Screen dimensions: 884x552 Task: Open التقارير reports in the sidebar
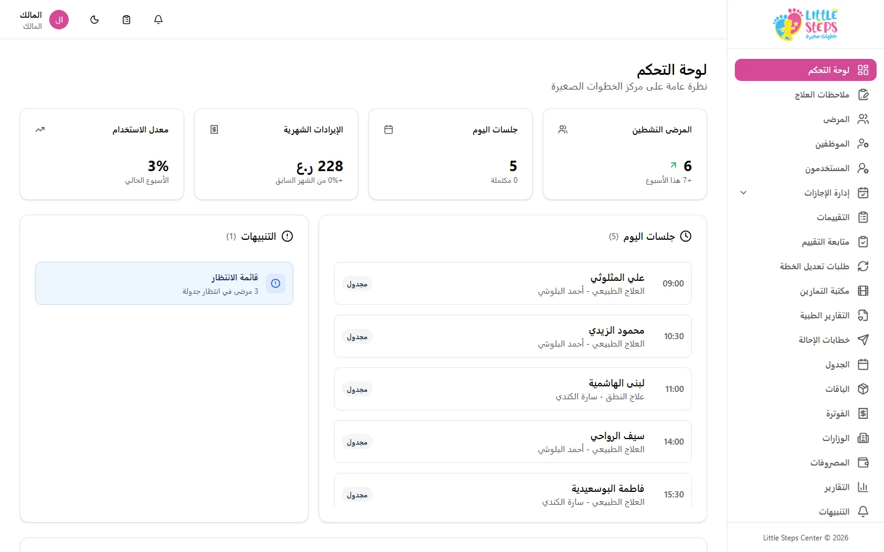(x=805, y=487)
